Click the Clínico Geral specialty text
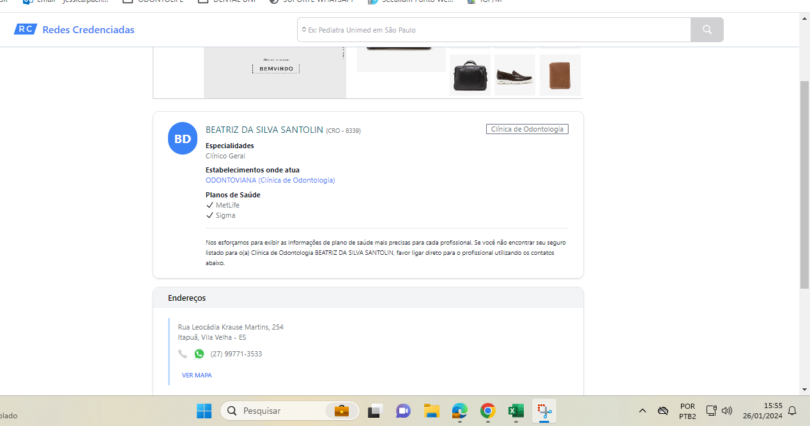The image size is (810, 426). pyautogui.click(x=225, y=156)
